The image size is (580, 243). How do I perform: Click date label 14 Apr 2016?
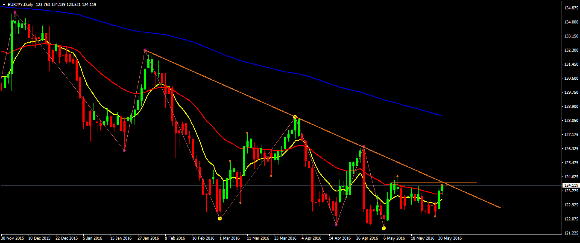[x=340, y=238]
